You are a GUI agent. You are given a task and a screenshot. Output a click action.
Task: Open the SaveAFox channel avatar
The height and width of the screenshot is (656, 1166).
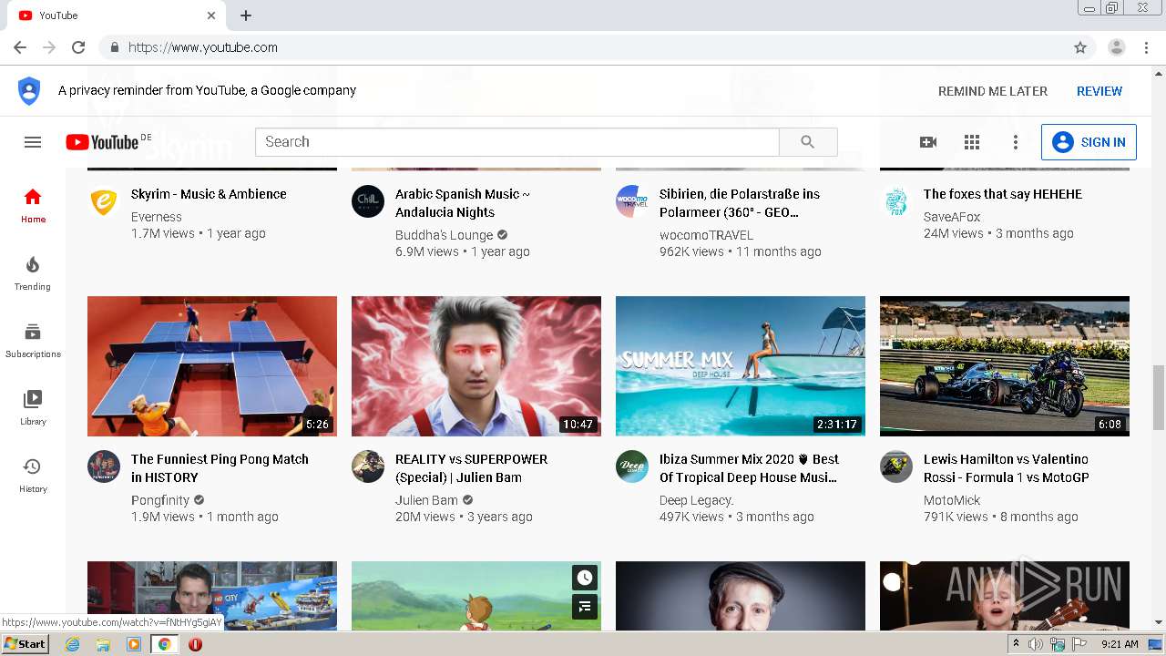click(896, 202)
